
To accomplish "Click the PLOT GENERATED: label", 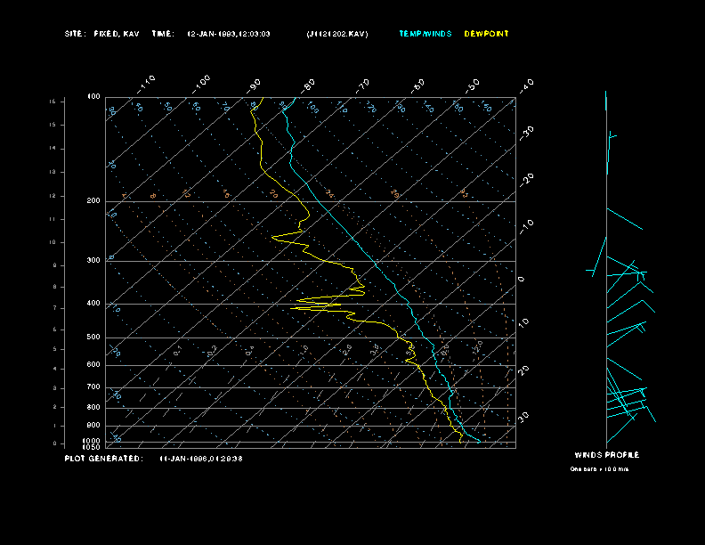I will click(104, 459).
